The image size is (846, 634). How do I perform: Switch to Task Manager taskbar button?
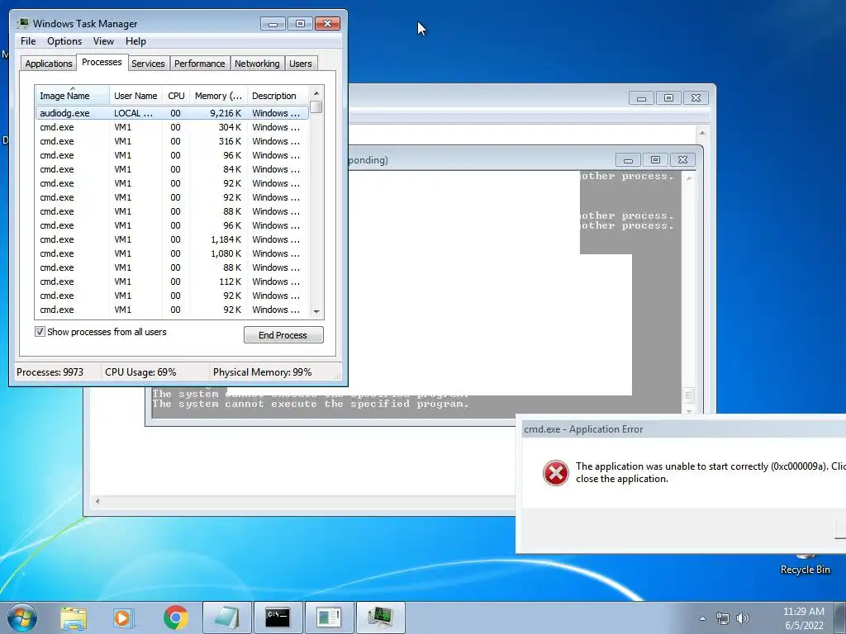click(380, 617)
